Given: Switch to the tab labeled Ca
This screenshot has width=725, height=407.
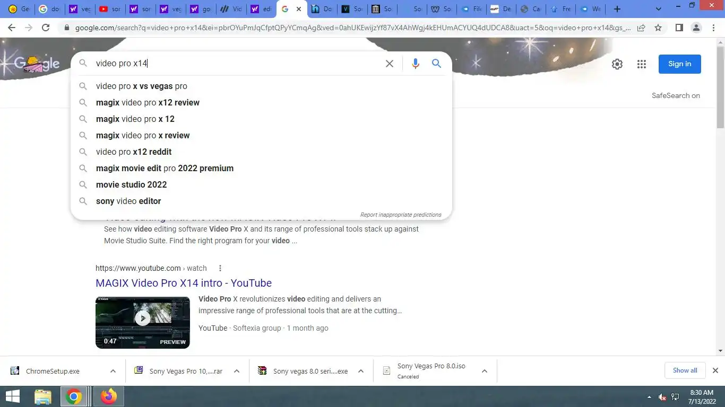Looking at the screenshot, I should 531,9.
